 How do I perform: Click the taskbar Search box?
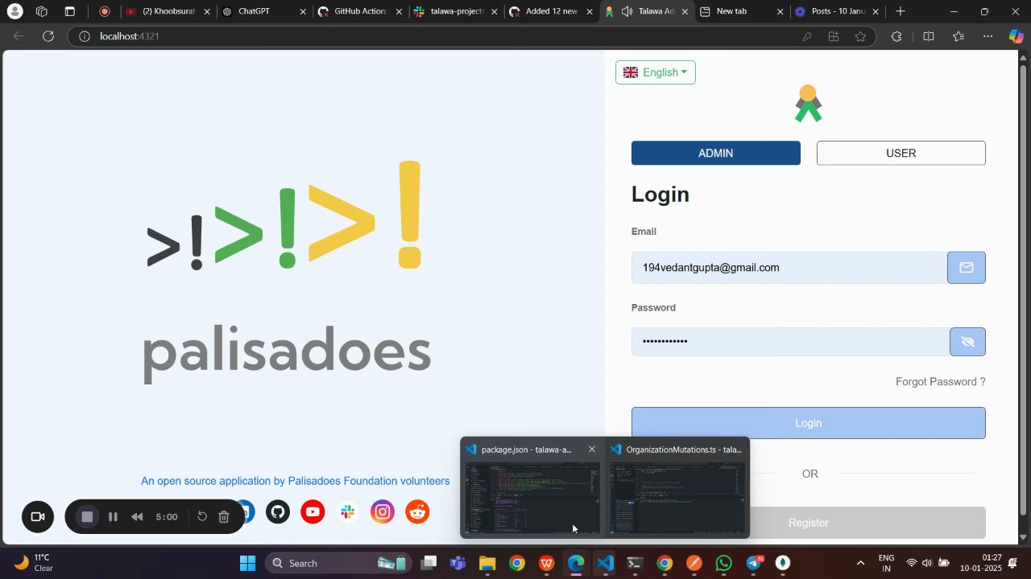(x=337, y=563)
